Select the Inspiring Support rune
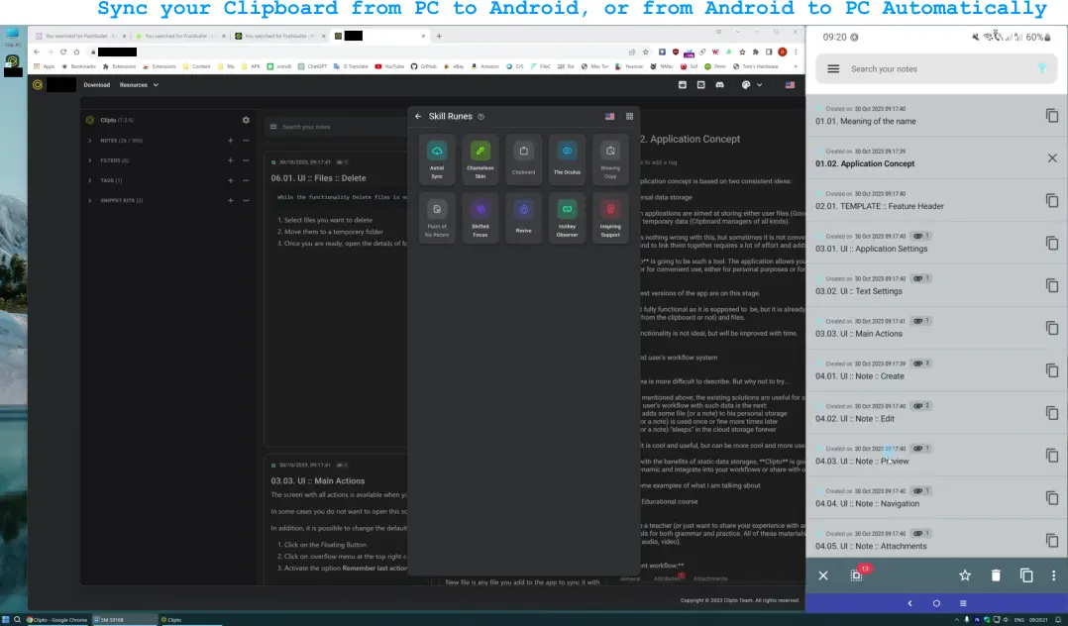 coord(609,216)
